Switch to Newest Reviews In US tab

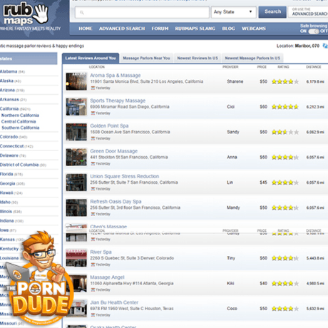point(198,58)
